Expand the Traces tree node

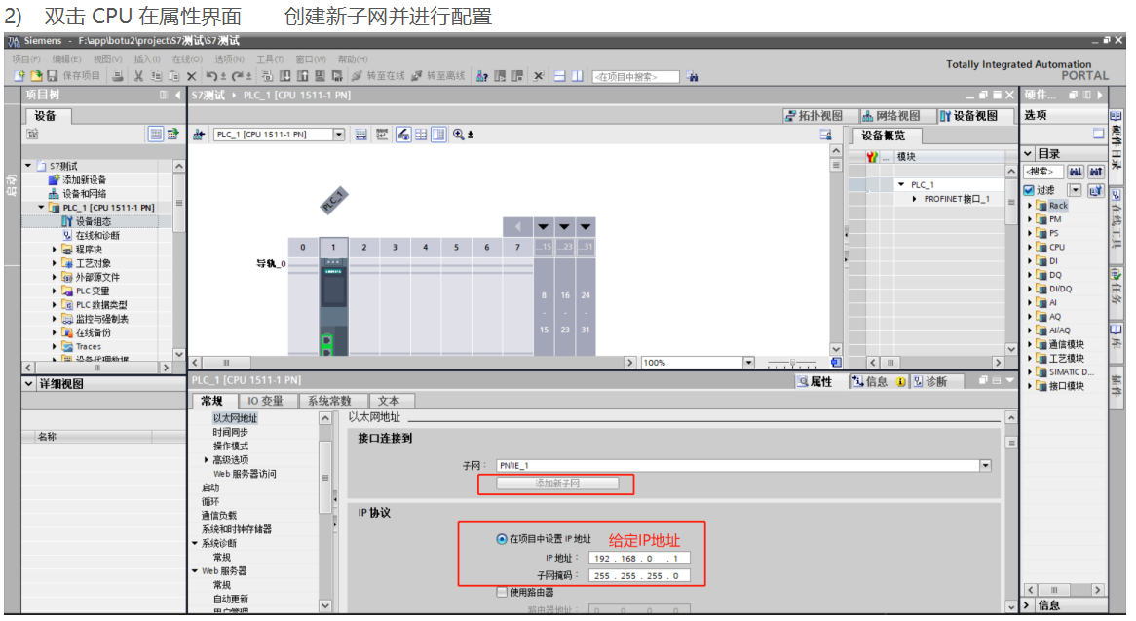[54, 346]
